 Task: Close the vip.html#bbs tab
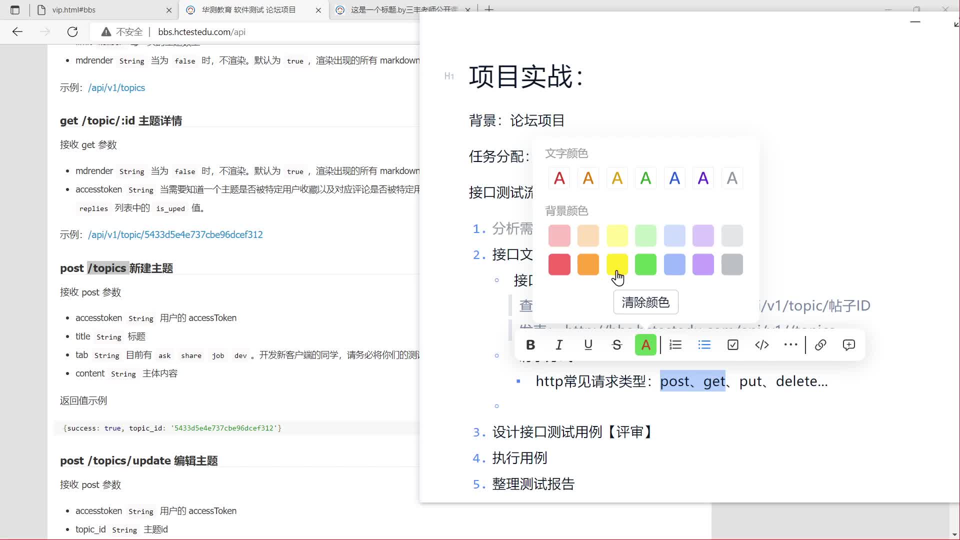(169, 10)
